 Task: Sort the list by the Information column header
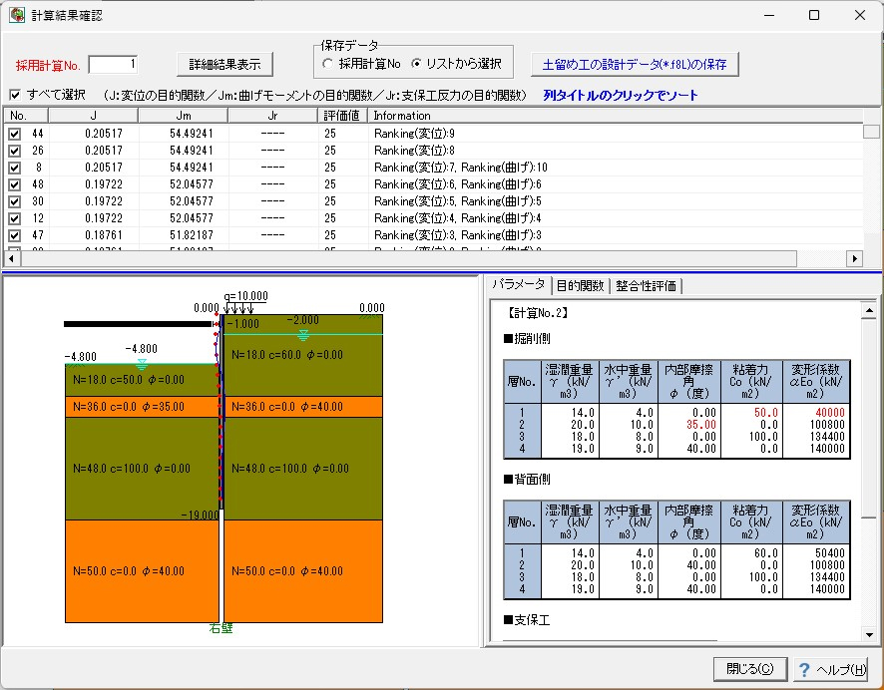616,116
